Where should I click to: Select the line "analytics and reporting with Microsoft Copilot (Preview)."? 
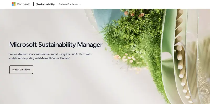(x=40, y=58)
